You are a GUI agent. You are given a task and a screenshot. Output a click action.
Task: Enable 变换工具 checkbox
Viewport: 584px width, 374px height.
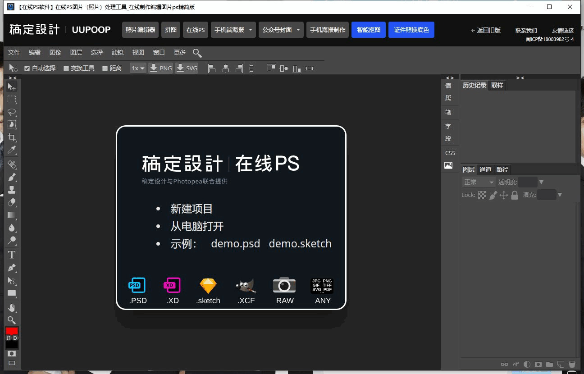66,68
